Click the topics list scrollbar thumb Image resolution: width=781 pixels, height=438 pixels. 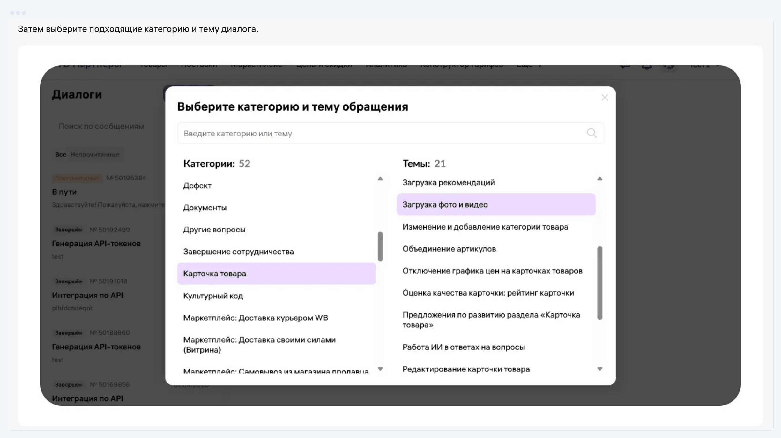pyautogui.click(x=600, y=283)
